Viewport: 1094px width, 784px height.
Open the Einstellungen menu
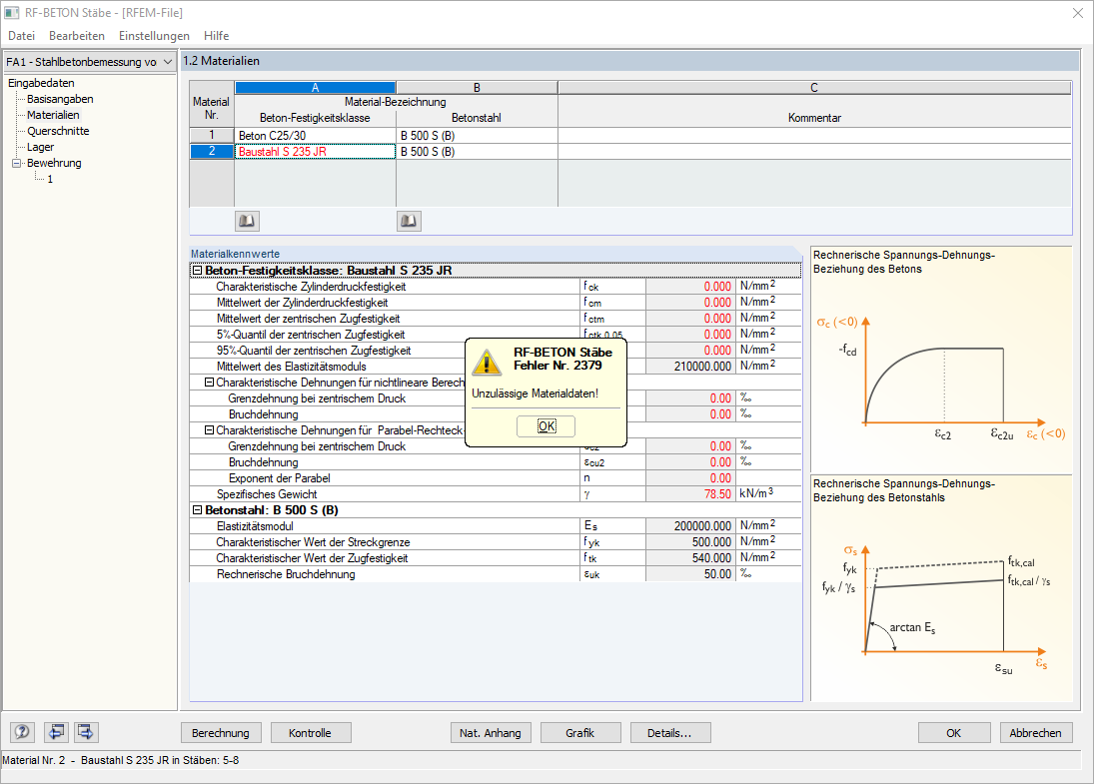pos(154,36)
